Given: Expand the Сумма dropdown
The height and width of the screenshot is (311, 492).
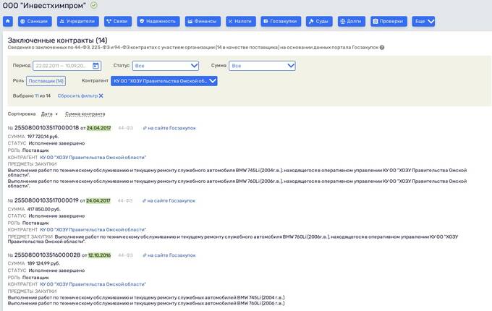Looking at the screenshot, I should (262, 66).
